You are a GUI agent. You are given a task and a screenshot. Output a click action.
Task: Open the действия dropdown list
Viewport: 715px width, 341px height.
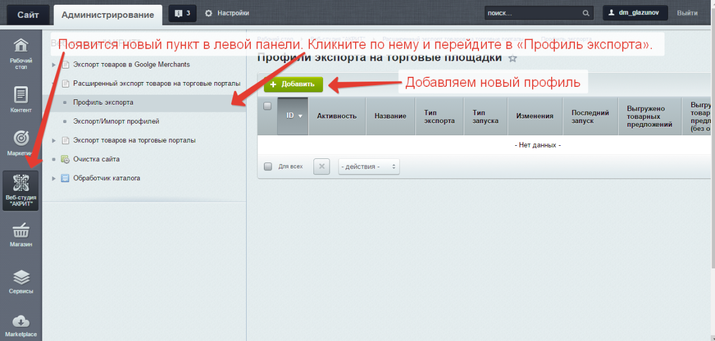point(369,167)
